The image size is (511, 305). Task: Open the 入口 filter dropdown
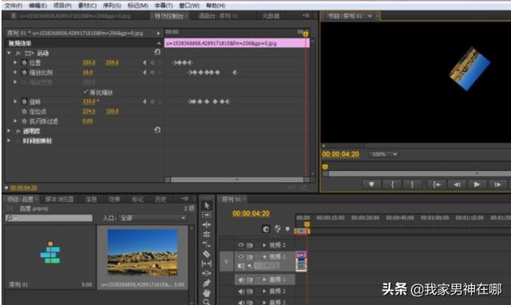(153, 218)
